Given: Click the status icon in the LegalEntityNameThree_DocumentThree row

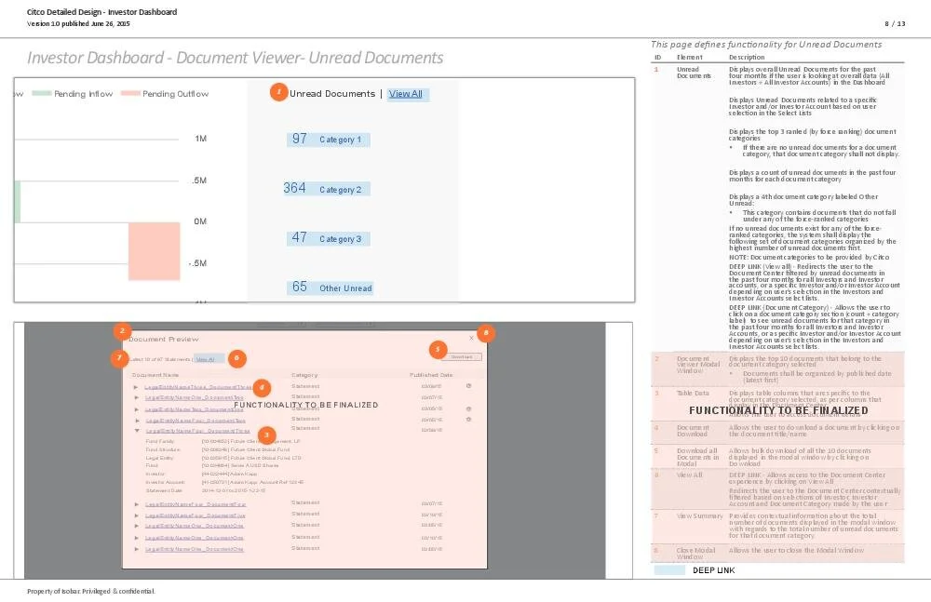Looking at the screenshot, I should pyautogui.click(x=468, y=386).
